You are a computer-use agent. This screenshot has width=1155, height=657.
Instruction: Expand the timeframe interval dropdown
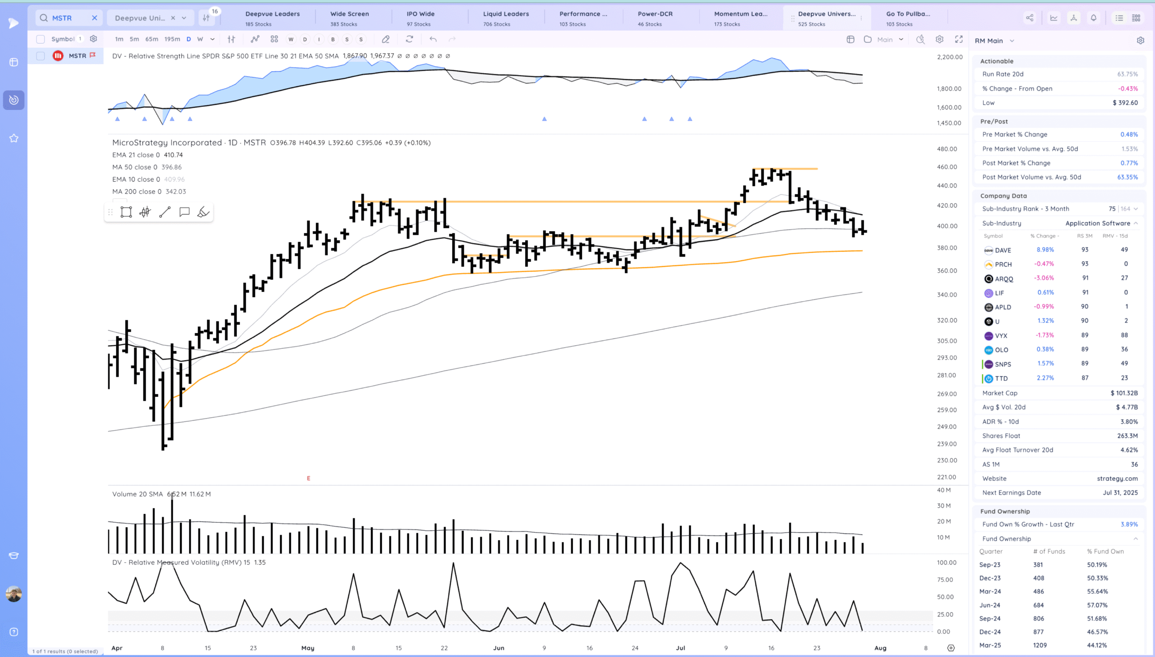213,39
